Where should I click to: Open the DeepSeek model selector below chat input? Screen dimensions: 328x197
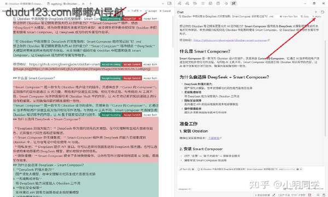pyautogui.click(x=185, y=189)
